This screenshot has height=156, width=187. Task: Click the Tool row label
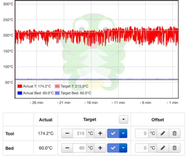[10, 133]
